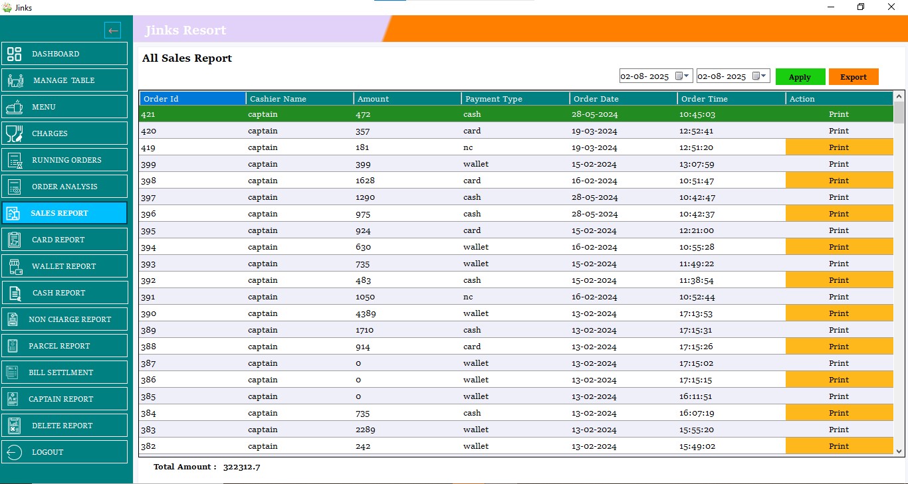Click the Cash Report icon
Screen dimensions: 908x484
(x=14, y=293)
